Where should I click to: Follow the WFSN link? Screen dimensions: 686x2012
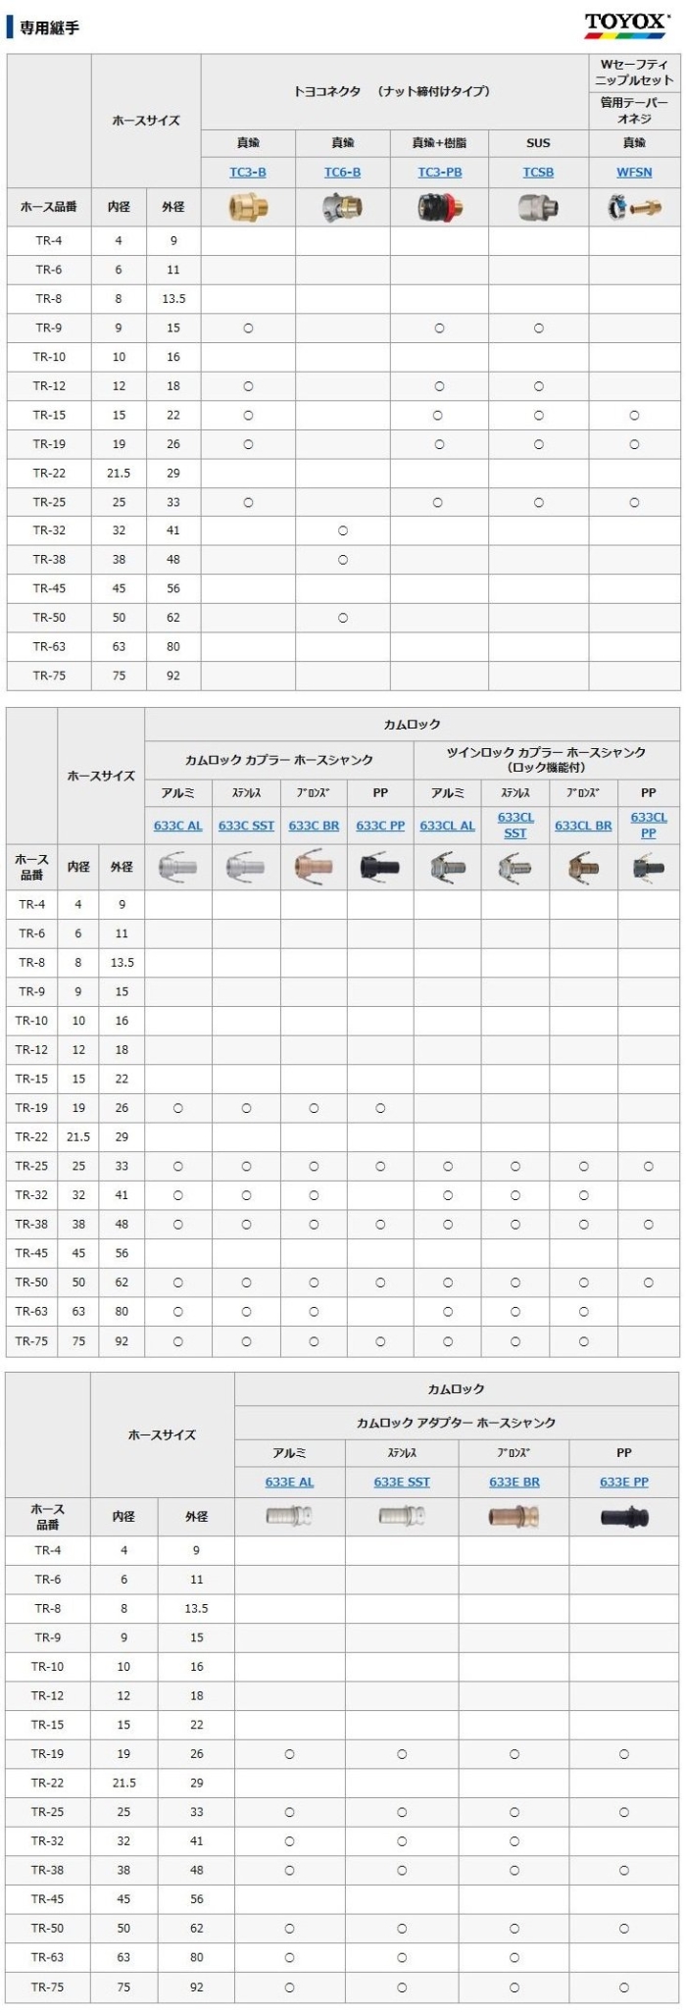634,173
